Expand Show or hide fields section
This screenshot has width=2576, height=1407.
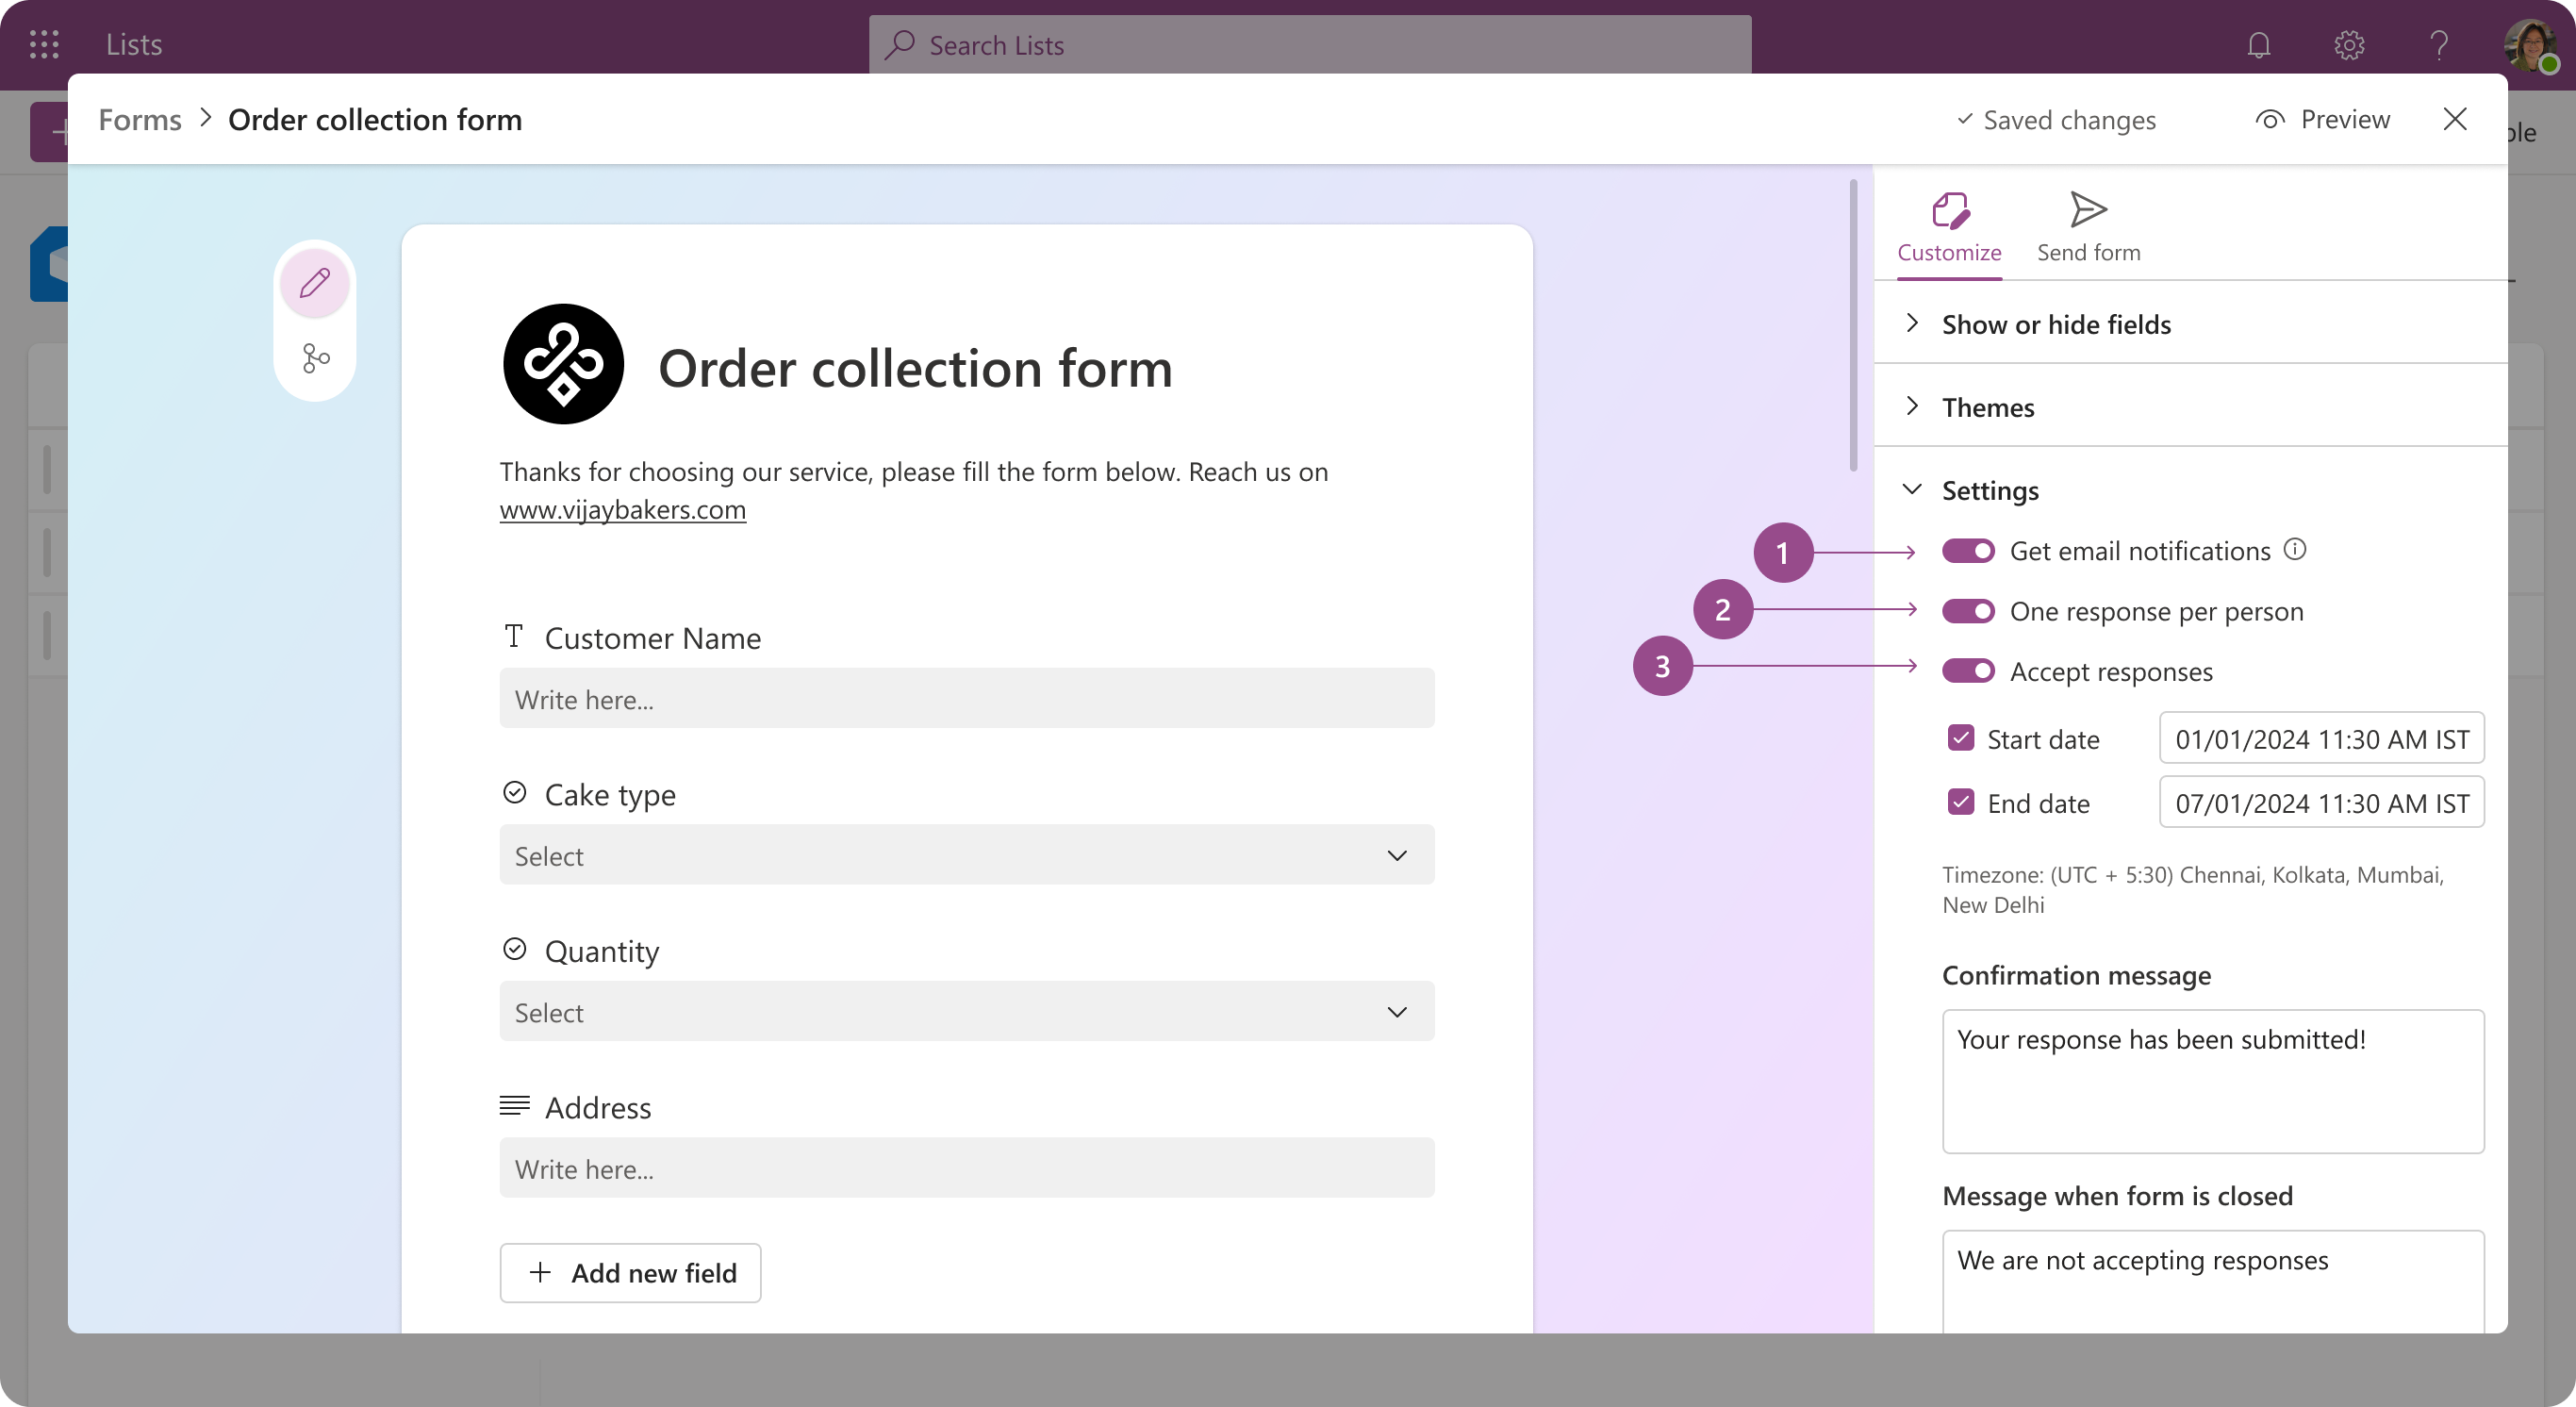[2056, 324]
